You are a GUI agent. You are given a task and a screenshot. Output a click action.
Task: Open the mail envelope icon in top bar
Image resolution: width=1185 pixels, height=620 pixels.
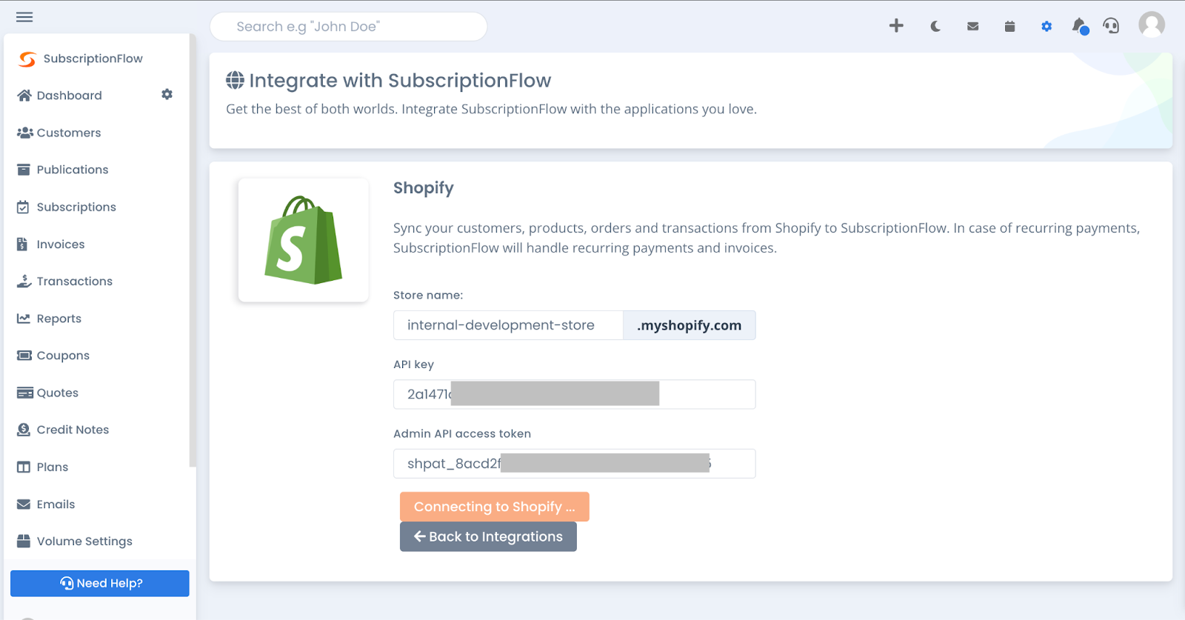(x=973, y=27)
